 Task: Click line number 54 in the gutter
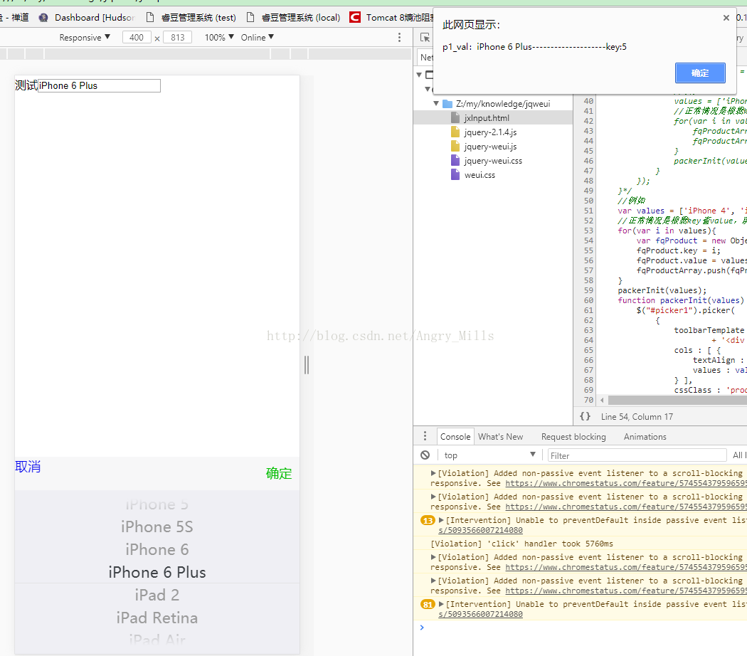[588, 240]
